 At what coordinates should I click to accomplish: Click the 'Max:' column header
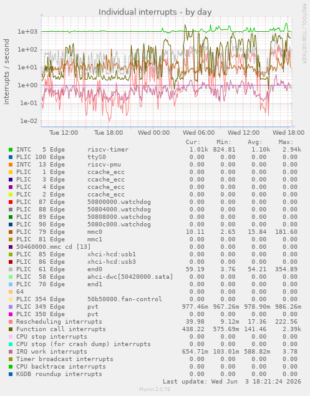tap(286, 142)
